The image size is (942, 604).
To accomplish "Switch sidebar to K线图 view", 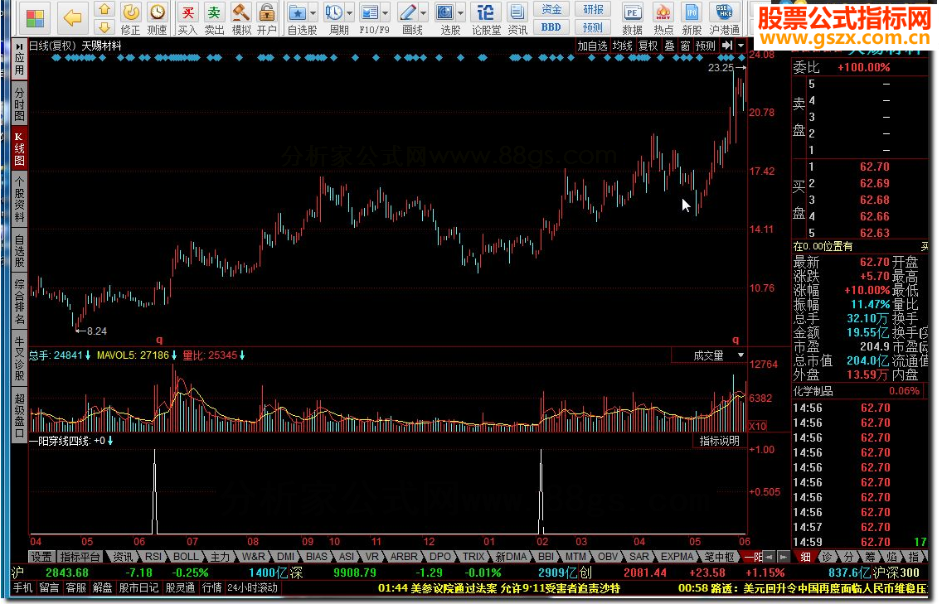I will (20, 149).
